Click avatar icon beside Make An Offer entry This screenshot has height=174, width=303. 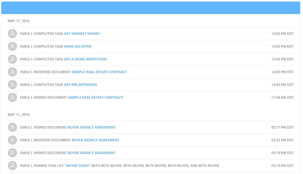coord(12,46)
